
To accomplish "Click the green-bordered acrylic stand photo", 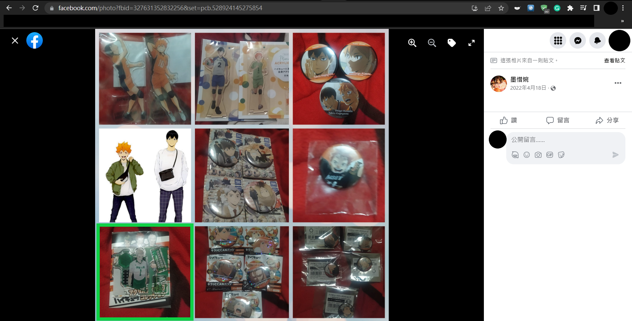I will click(145, 272).
